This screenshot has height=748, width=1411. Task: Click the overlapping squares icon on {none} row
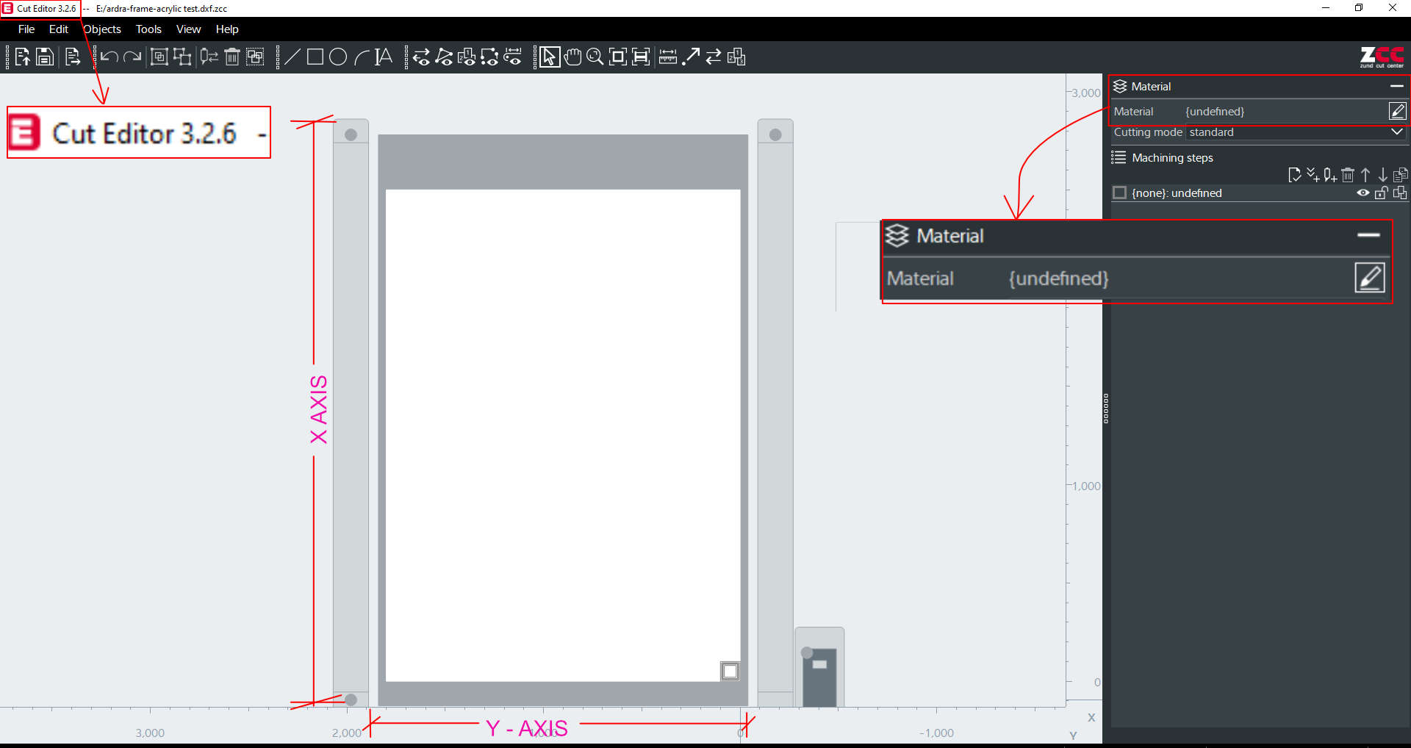(1400, 193)
